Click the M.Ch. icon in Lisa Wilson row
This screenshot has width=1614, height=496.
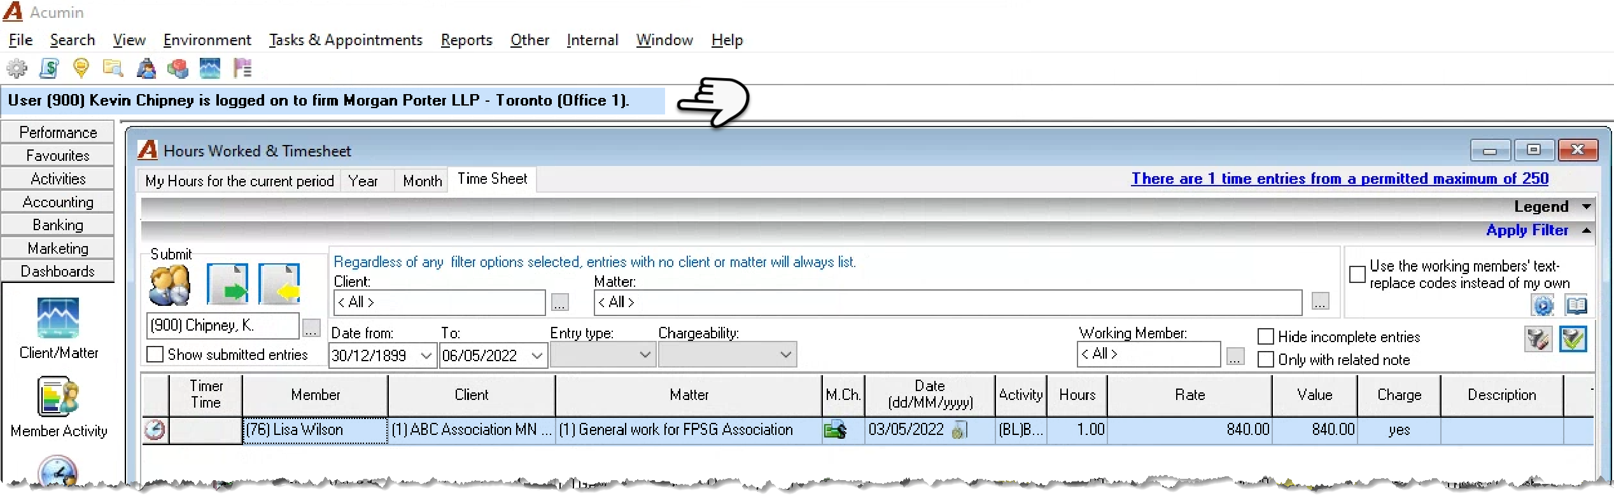(835, 431)
